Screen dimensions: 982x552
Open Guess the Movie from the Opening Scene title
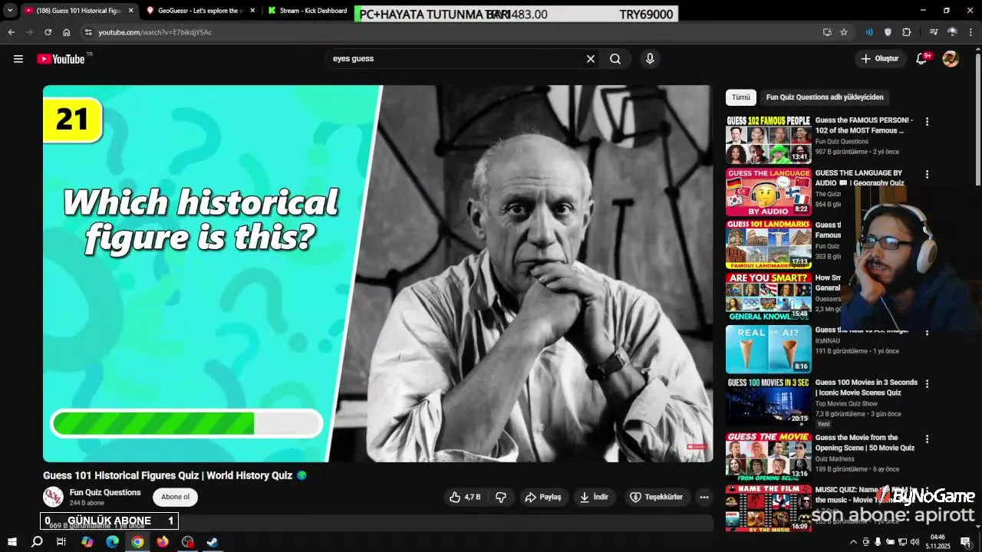pyautogui.click(x=865, y=442)
